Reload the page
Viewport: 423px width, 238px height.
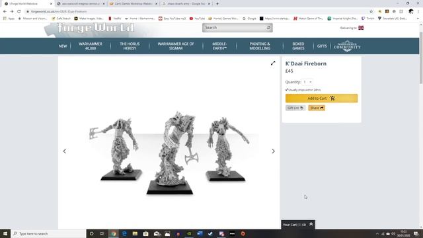[x=19, y=11]
